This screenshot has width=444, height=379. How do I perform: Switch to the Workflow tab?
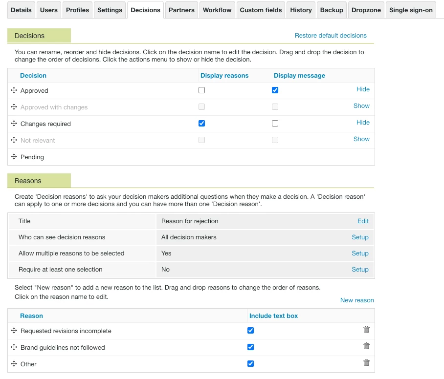point(217,10)
